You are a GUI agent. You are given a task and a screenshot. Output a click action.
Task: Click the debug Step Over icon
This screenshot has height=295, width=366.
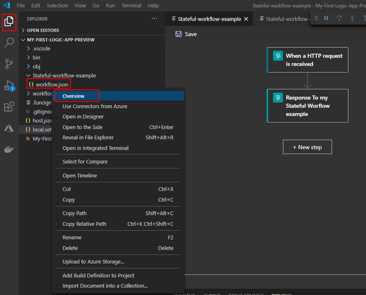point(339,18)
